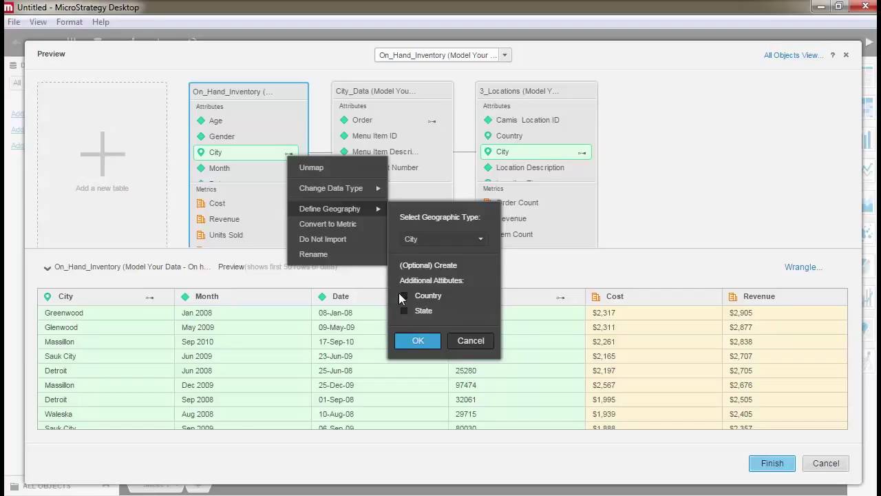
Task: Close the Preview dialog with X
Action: (x=846, y=55)
